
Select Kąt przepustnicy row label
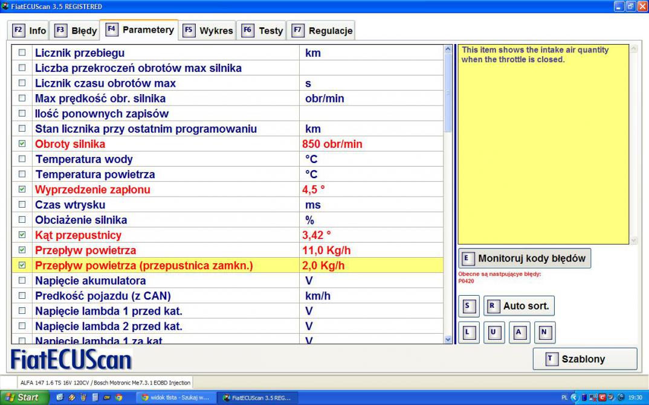pyautogui.click(x=78, y=235)
